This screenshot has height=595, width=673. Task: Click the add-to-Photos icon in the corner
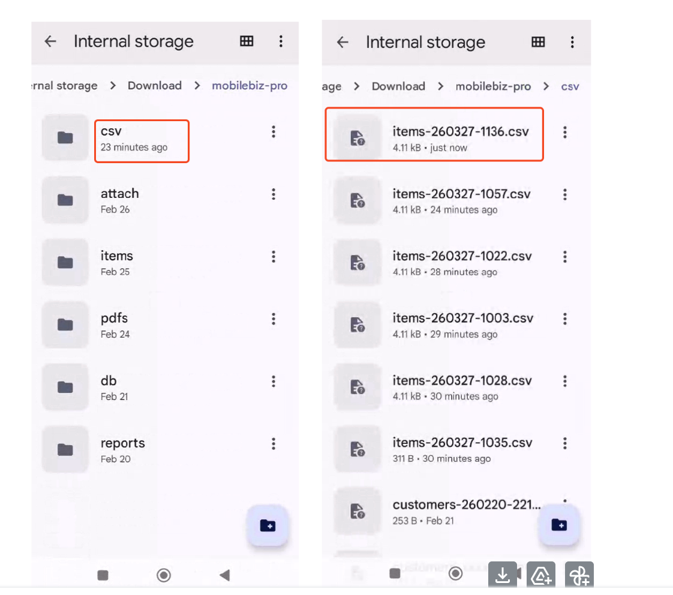(579, 575)
